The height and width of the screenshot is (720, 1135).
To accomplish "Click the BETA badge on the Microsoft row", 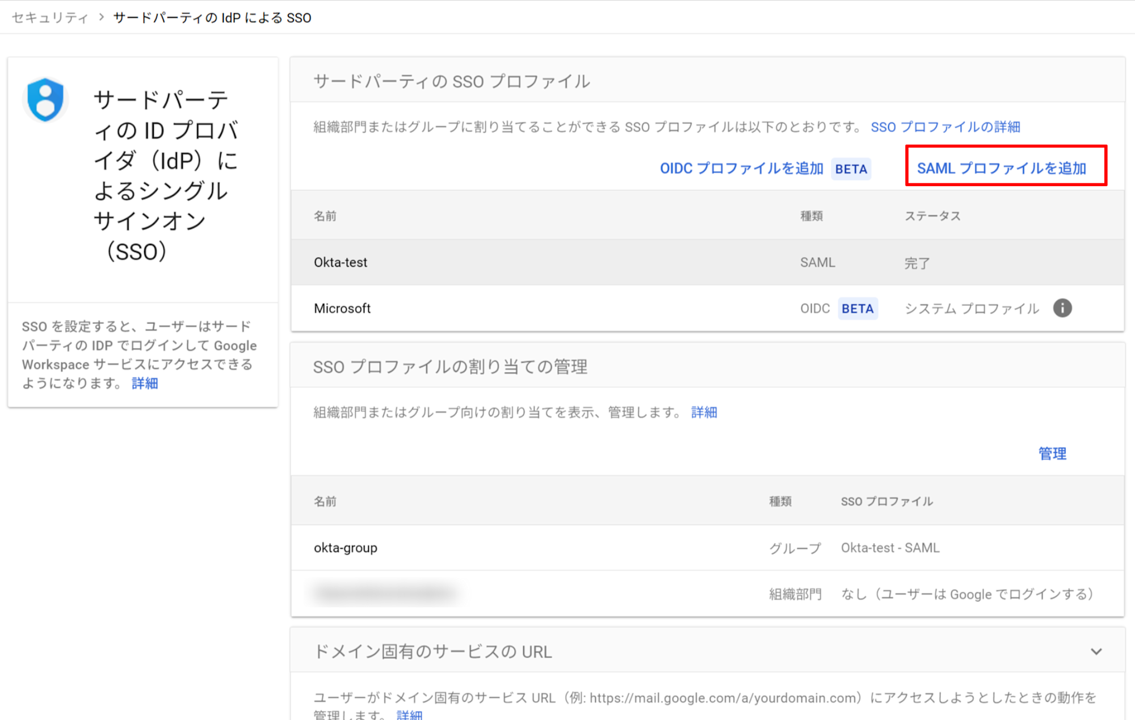I will 857,308.
